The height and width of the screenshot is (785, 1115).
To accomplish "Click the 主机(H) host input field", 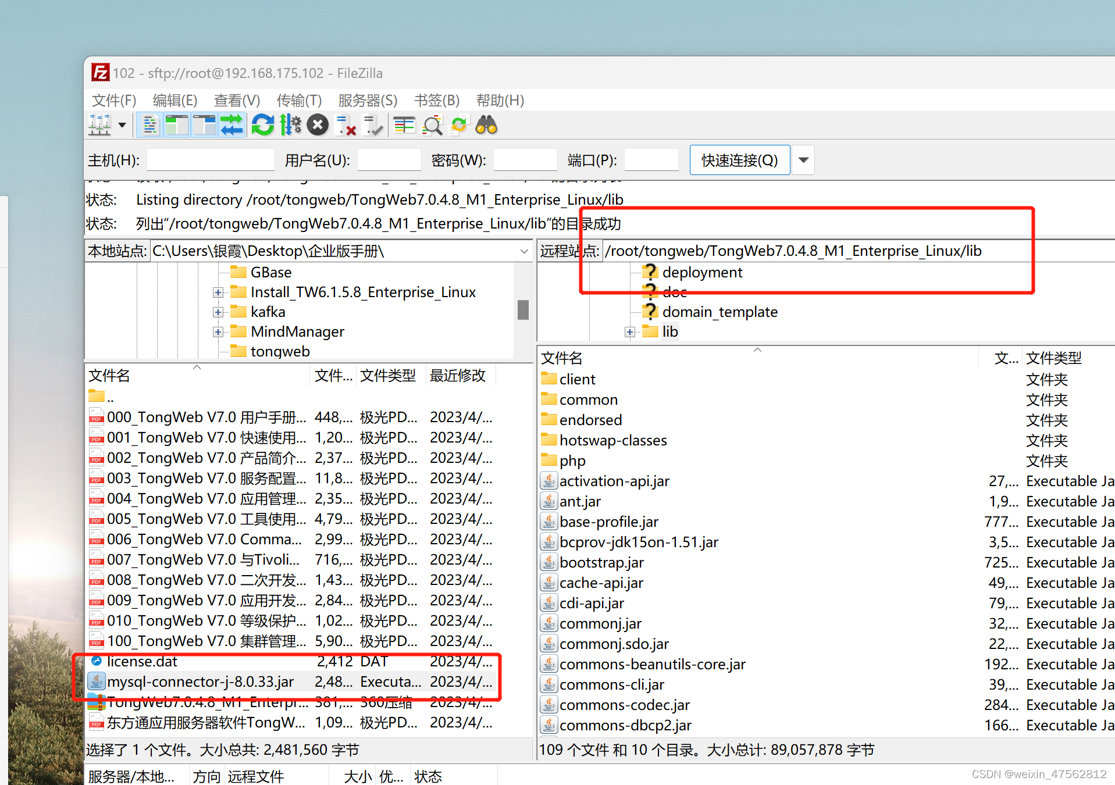I will tap(211, 160).
